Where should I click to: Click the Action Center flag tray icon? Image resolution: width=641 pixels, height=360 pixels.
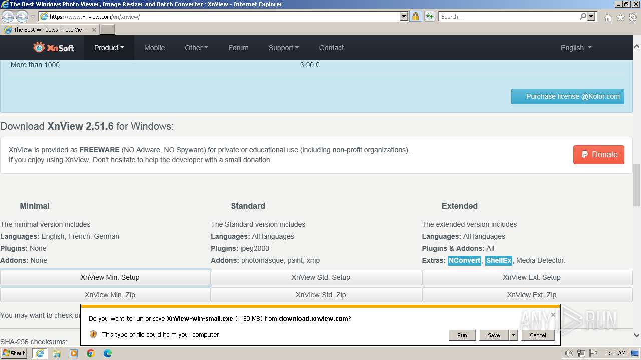(593, 353)
